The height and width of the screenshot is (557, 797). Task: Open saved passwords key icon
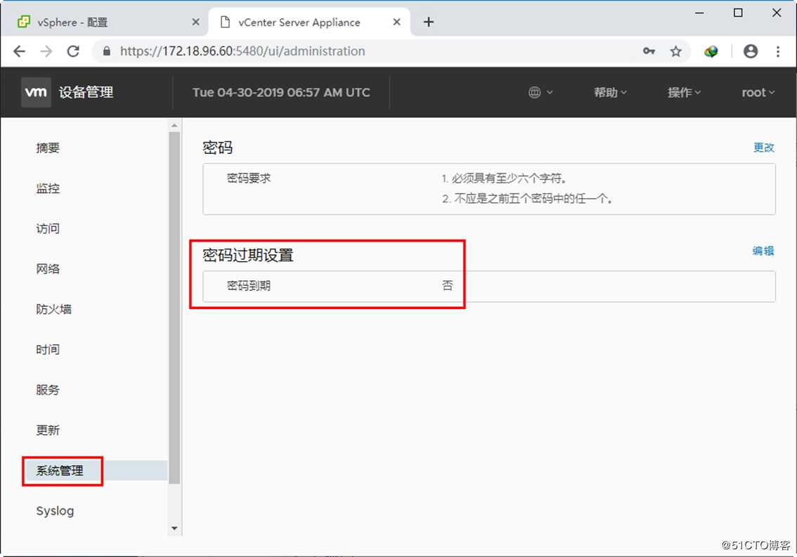click(x=649, y=51)
